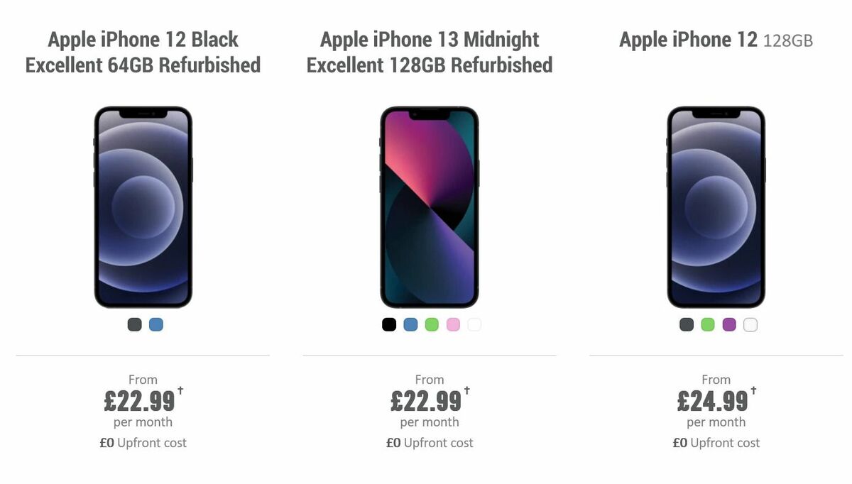Select the green swatch for iPhone 13 Midnight
The image size is (852, 484).
point(432,324)
